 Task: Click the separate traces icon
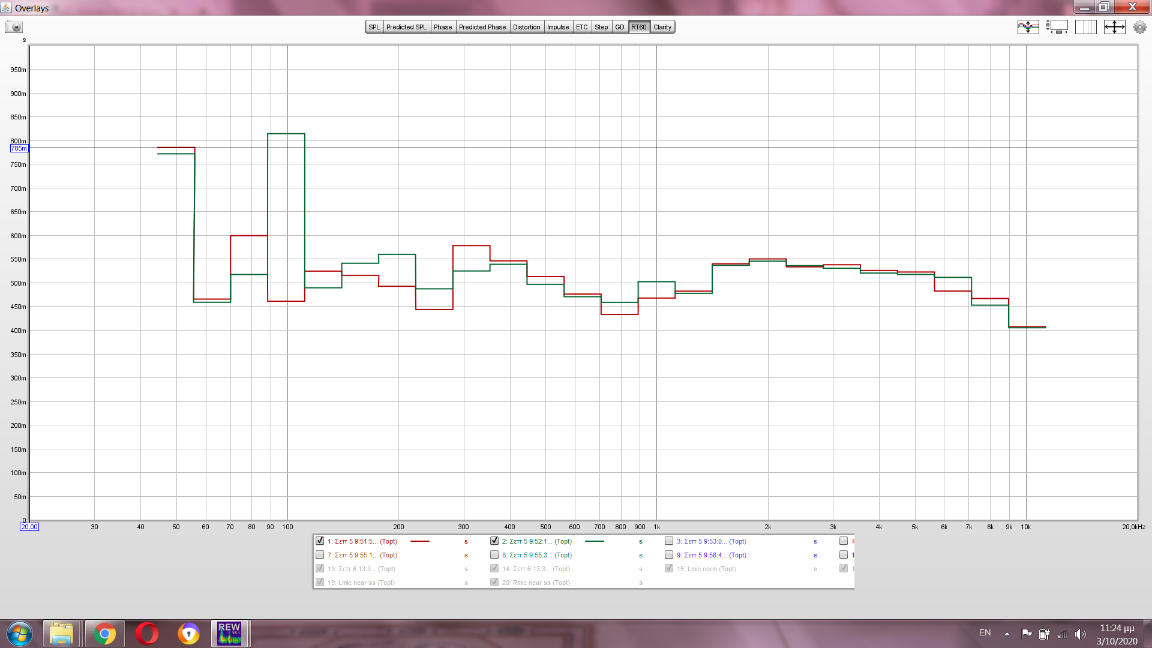1028,27
